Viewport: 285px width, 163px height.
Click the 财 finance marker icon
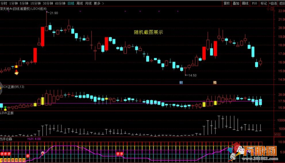181,82
